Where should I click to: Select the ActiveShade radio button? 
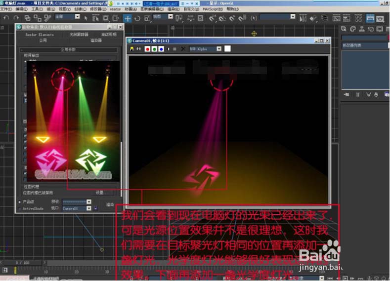tap(19, 209)
